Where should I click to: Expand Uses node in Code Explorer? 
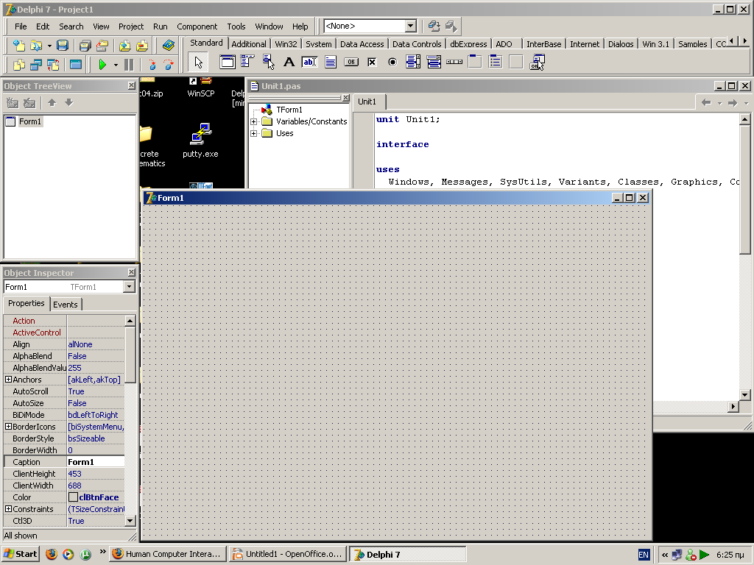[x=253, y=134]
